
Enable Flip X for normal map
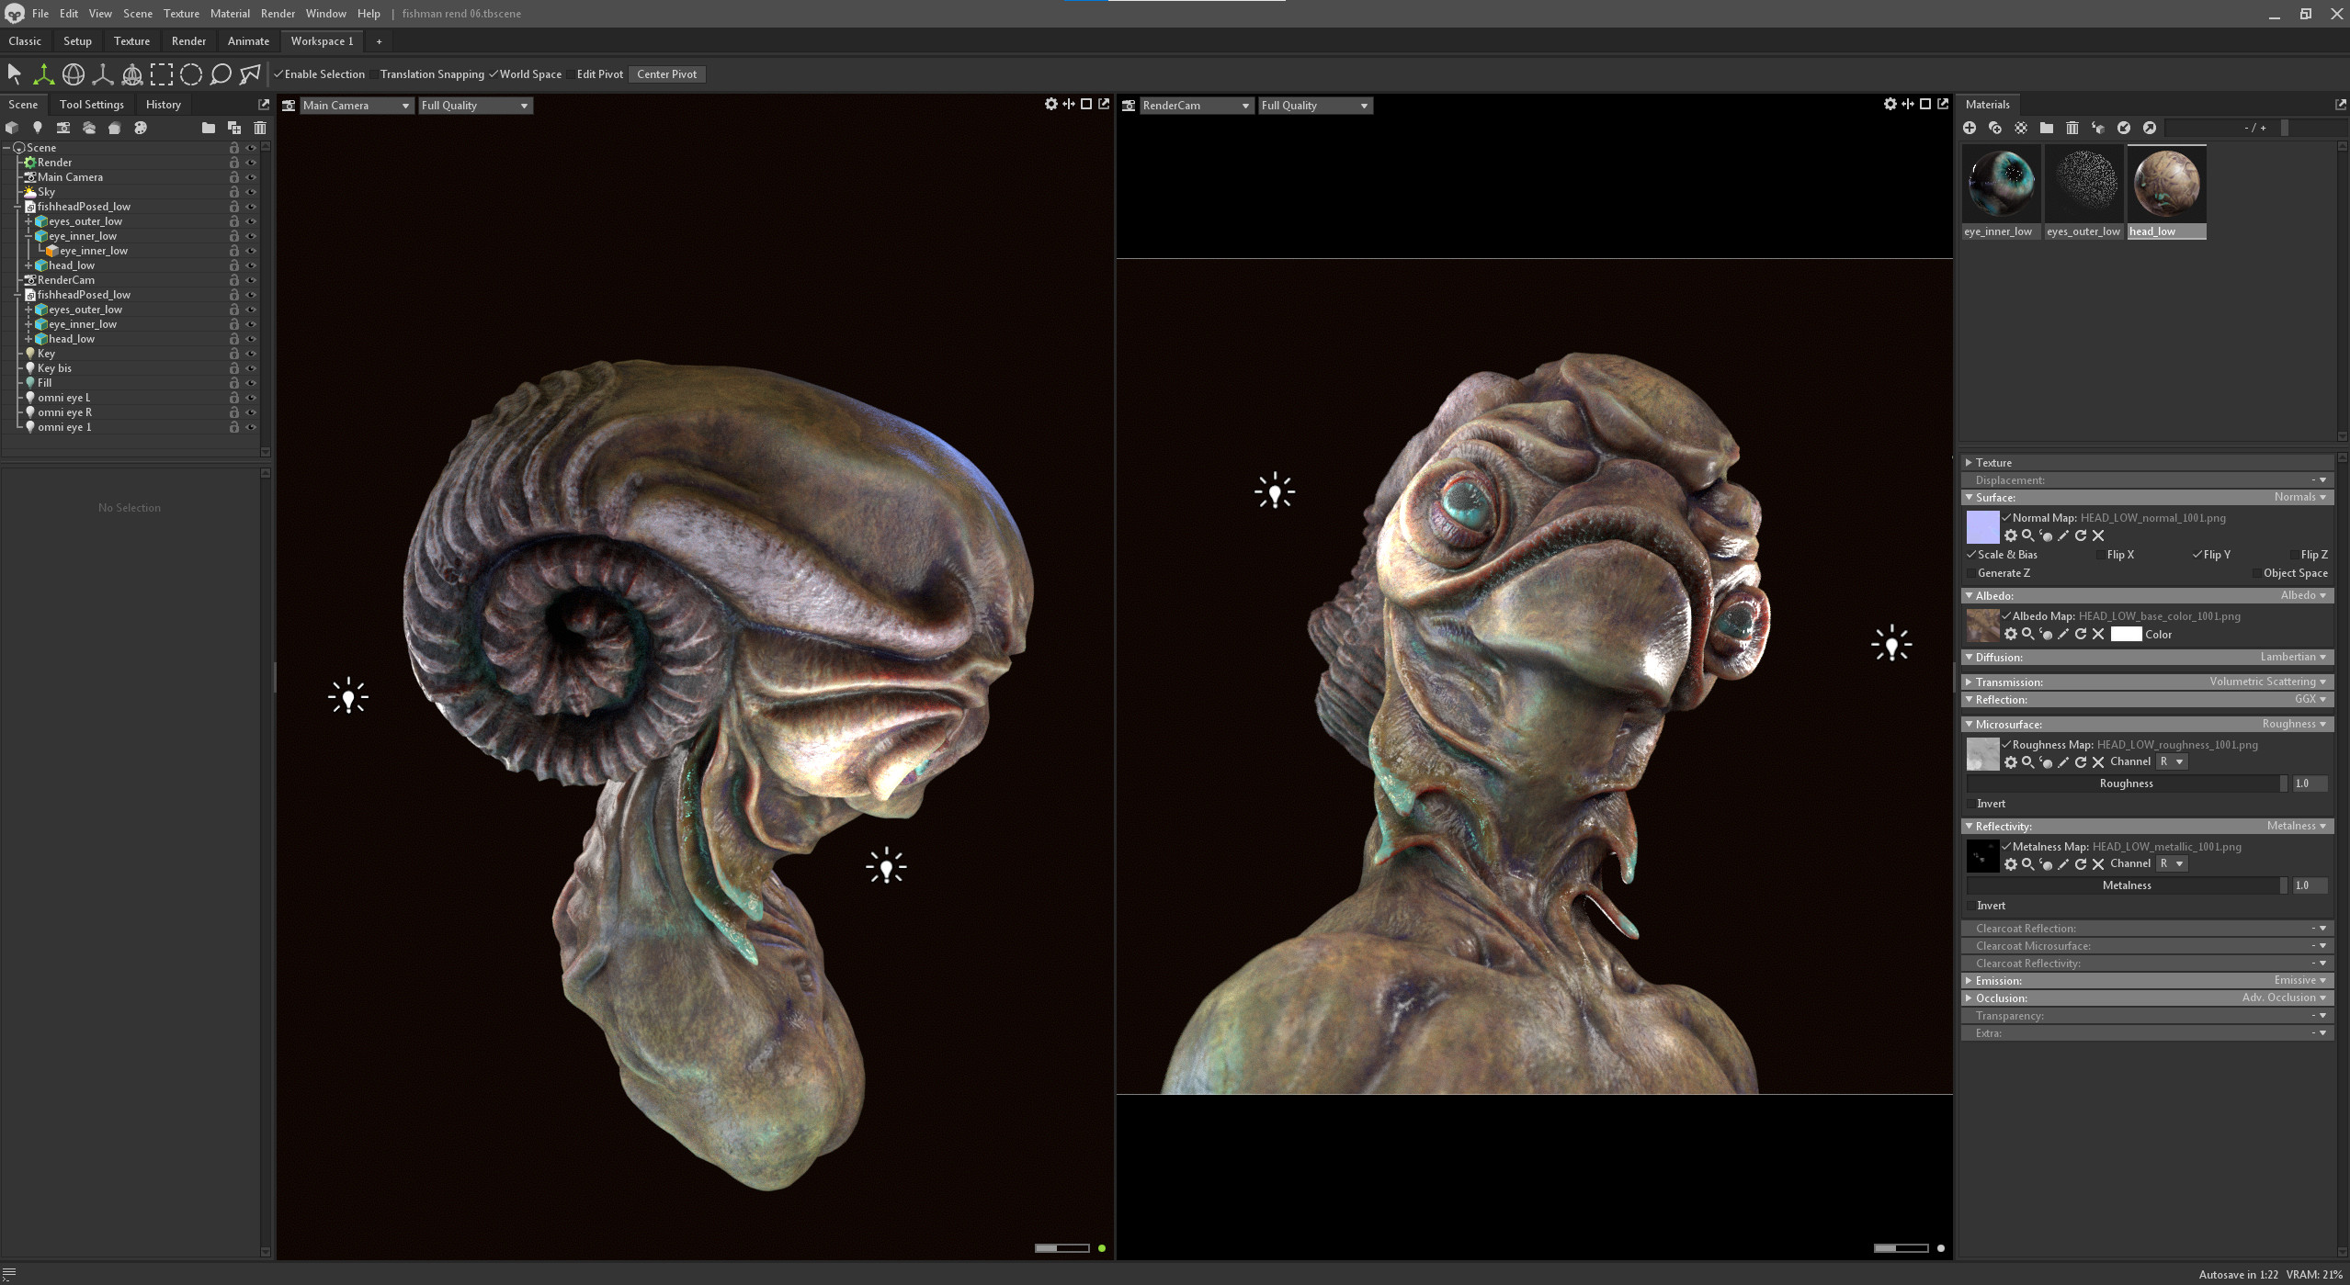pos(2100,555)
